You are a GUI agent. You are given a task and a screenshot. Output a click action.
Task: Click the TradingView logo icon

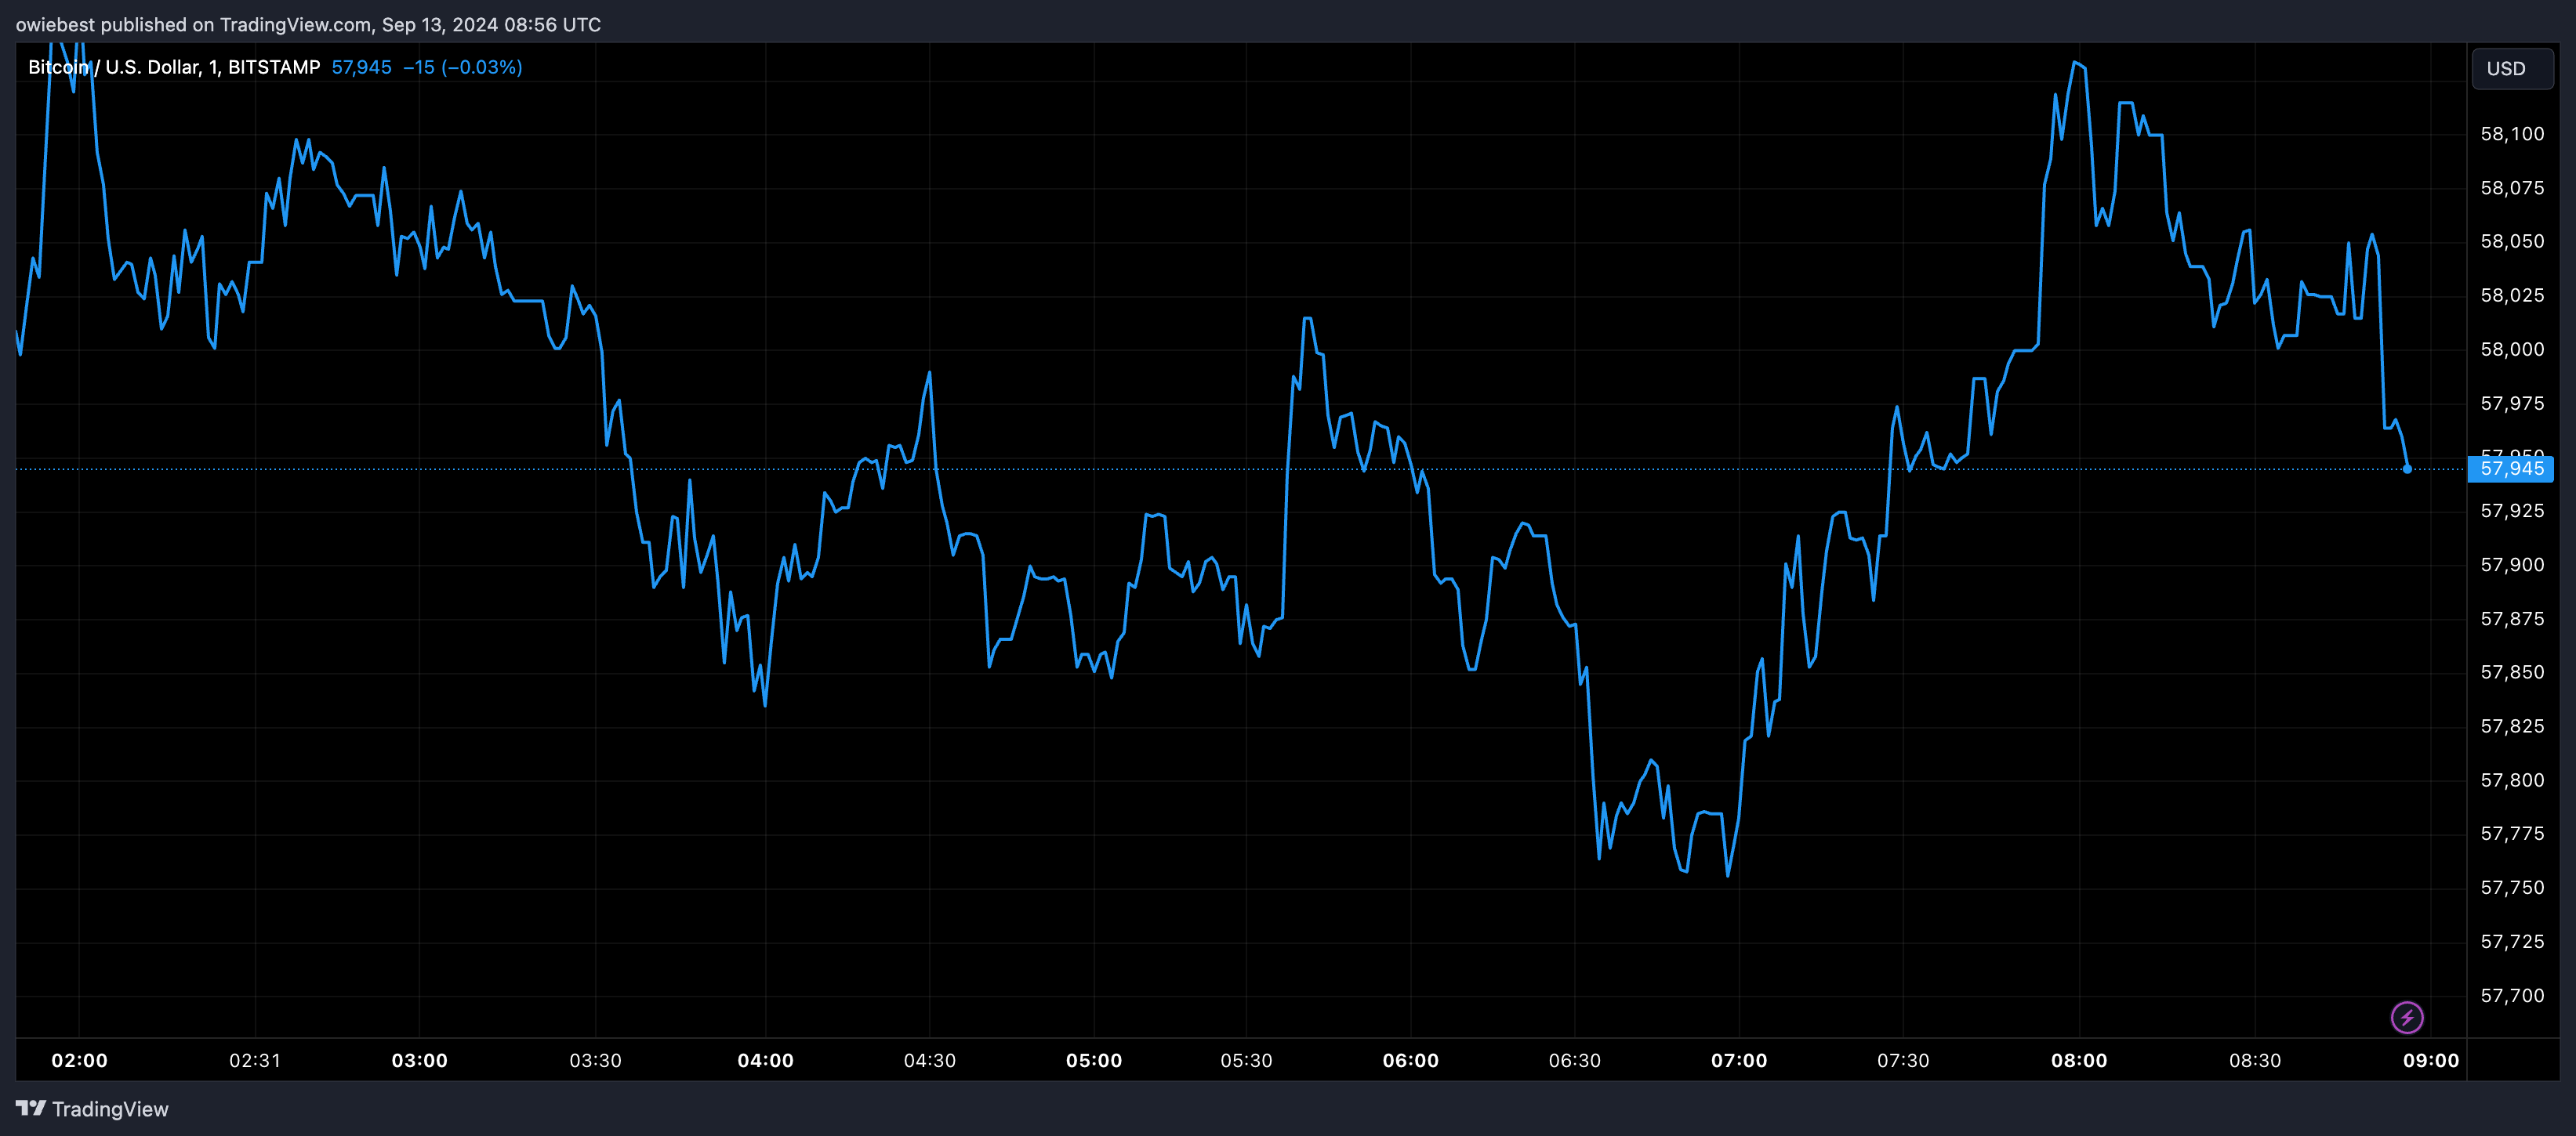click(31, 1108)
